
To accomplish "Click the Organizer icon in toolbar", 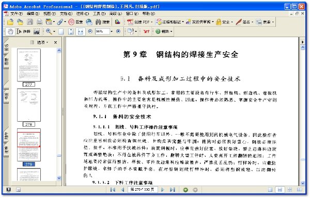I will tap(49, 22).
